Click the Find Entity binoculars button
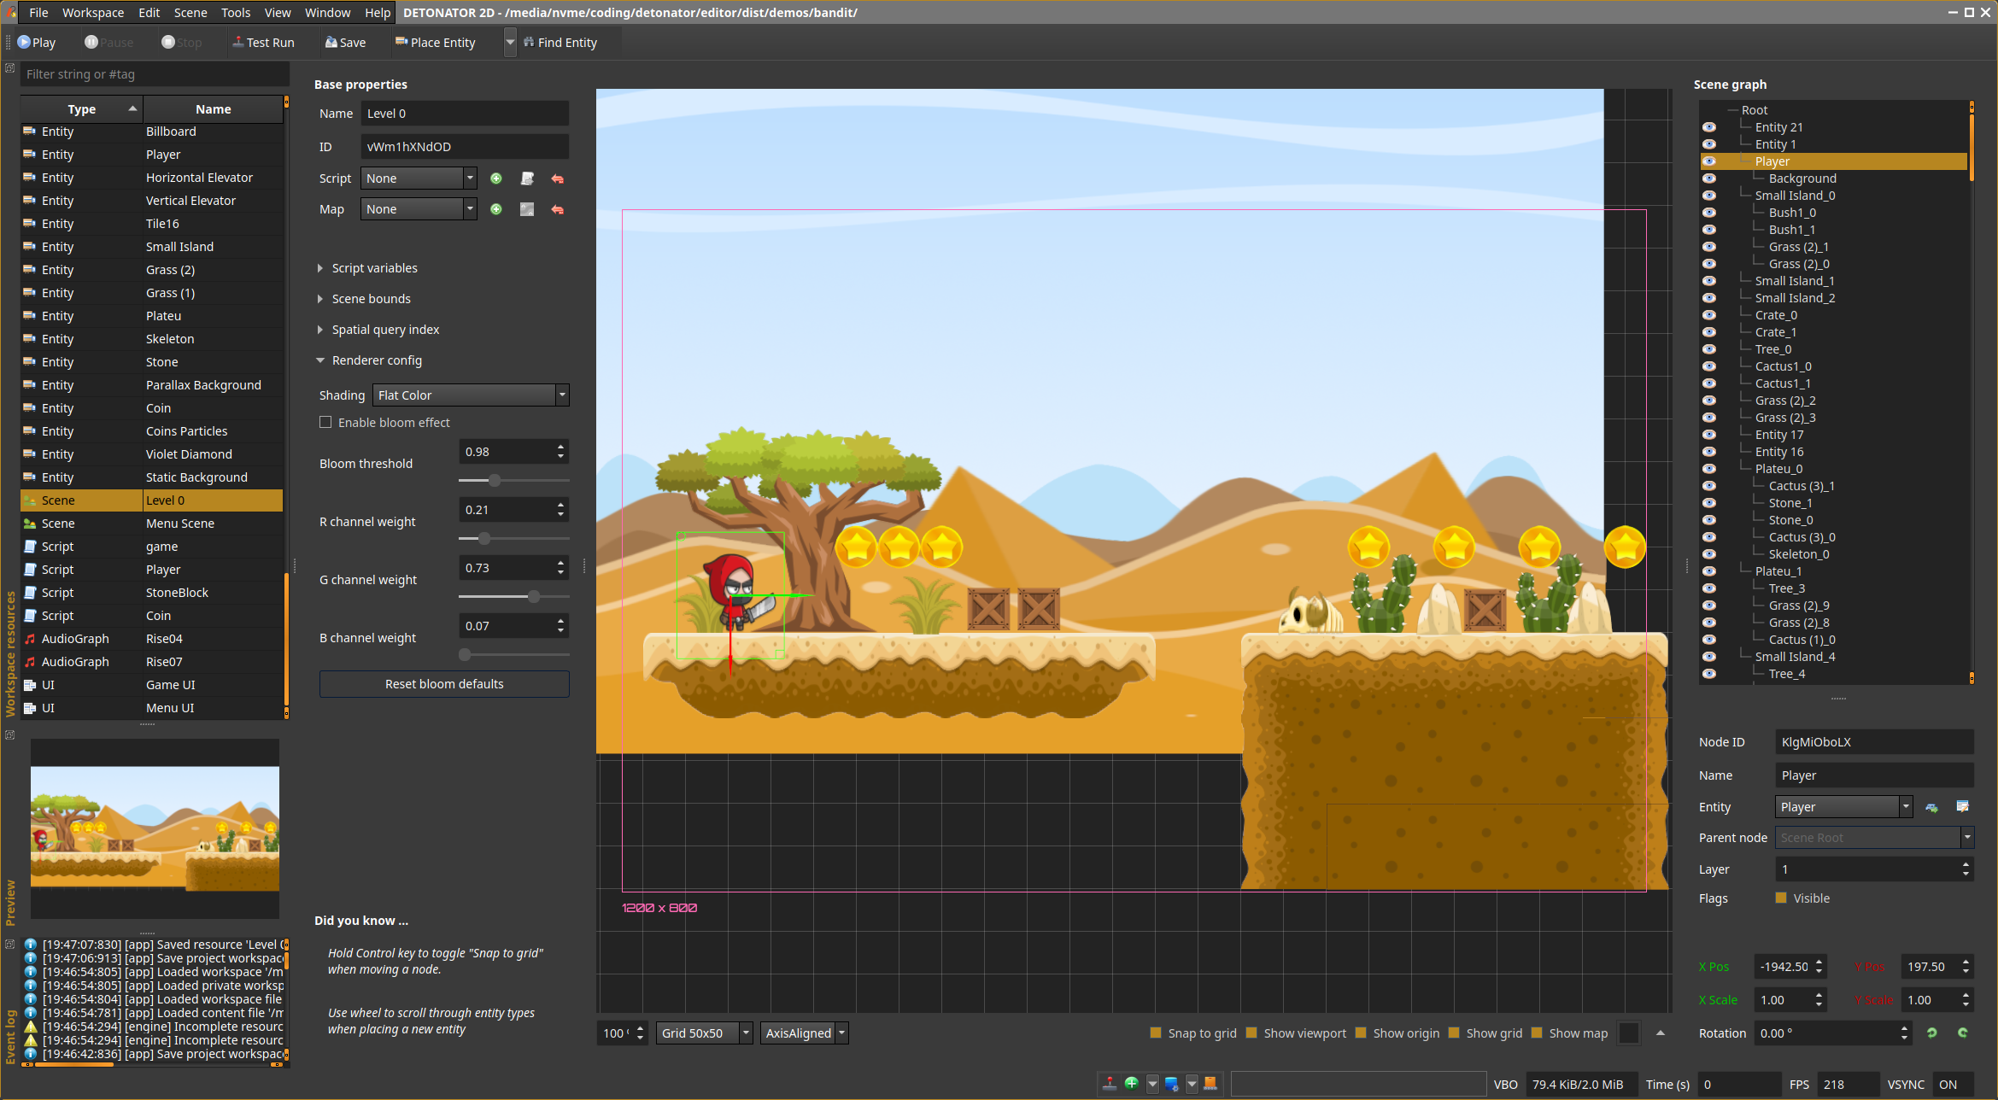Screen dimensions: 1998x1100 pos(560,43)
